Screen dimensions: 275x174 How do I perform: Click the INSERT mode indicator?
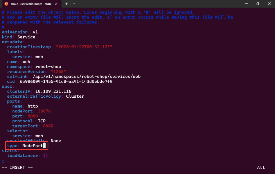(17, 167)
